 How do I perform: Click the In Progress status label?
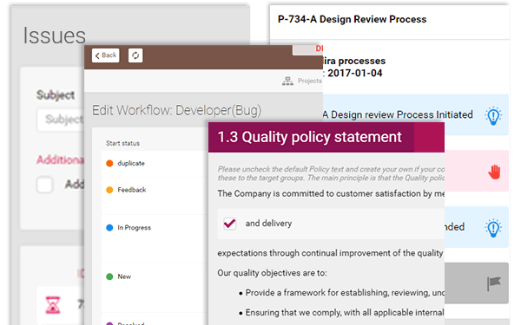pyautogui.click(x=134, y=227)
